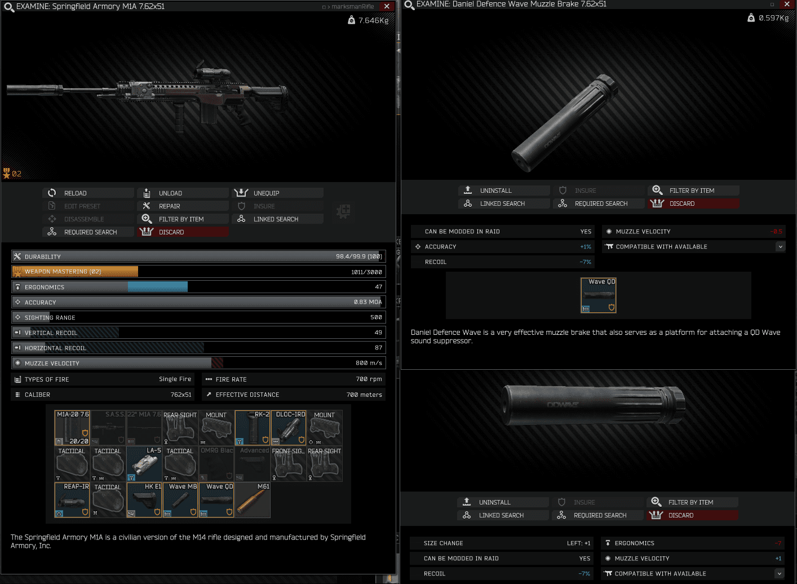Click the CALIBER 762x51 row
The height and width of the screenshot is (584, 797).
[103, 395]
